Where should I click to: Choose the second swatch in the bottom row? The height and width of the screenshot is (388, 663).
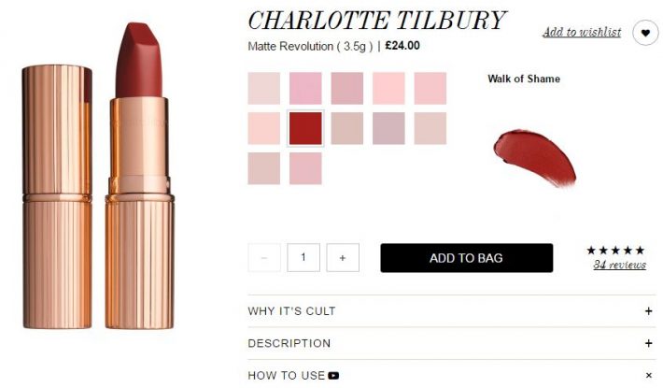pyautogui.click(x=305, y=168)
